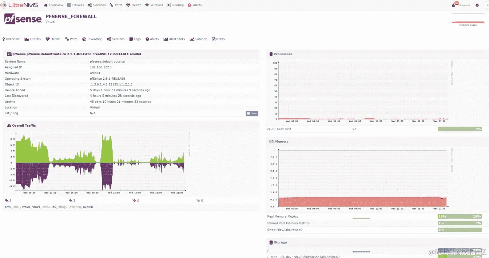489x258 pixels.
Task: Select the Uptime value text
Action: [x=120, y=102]
